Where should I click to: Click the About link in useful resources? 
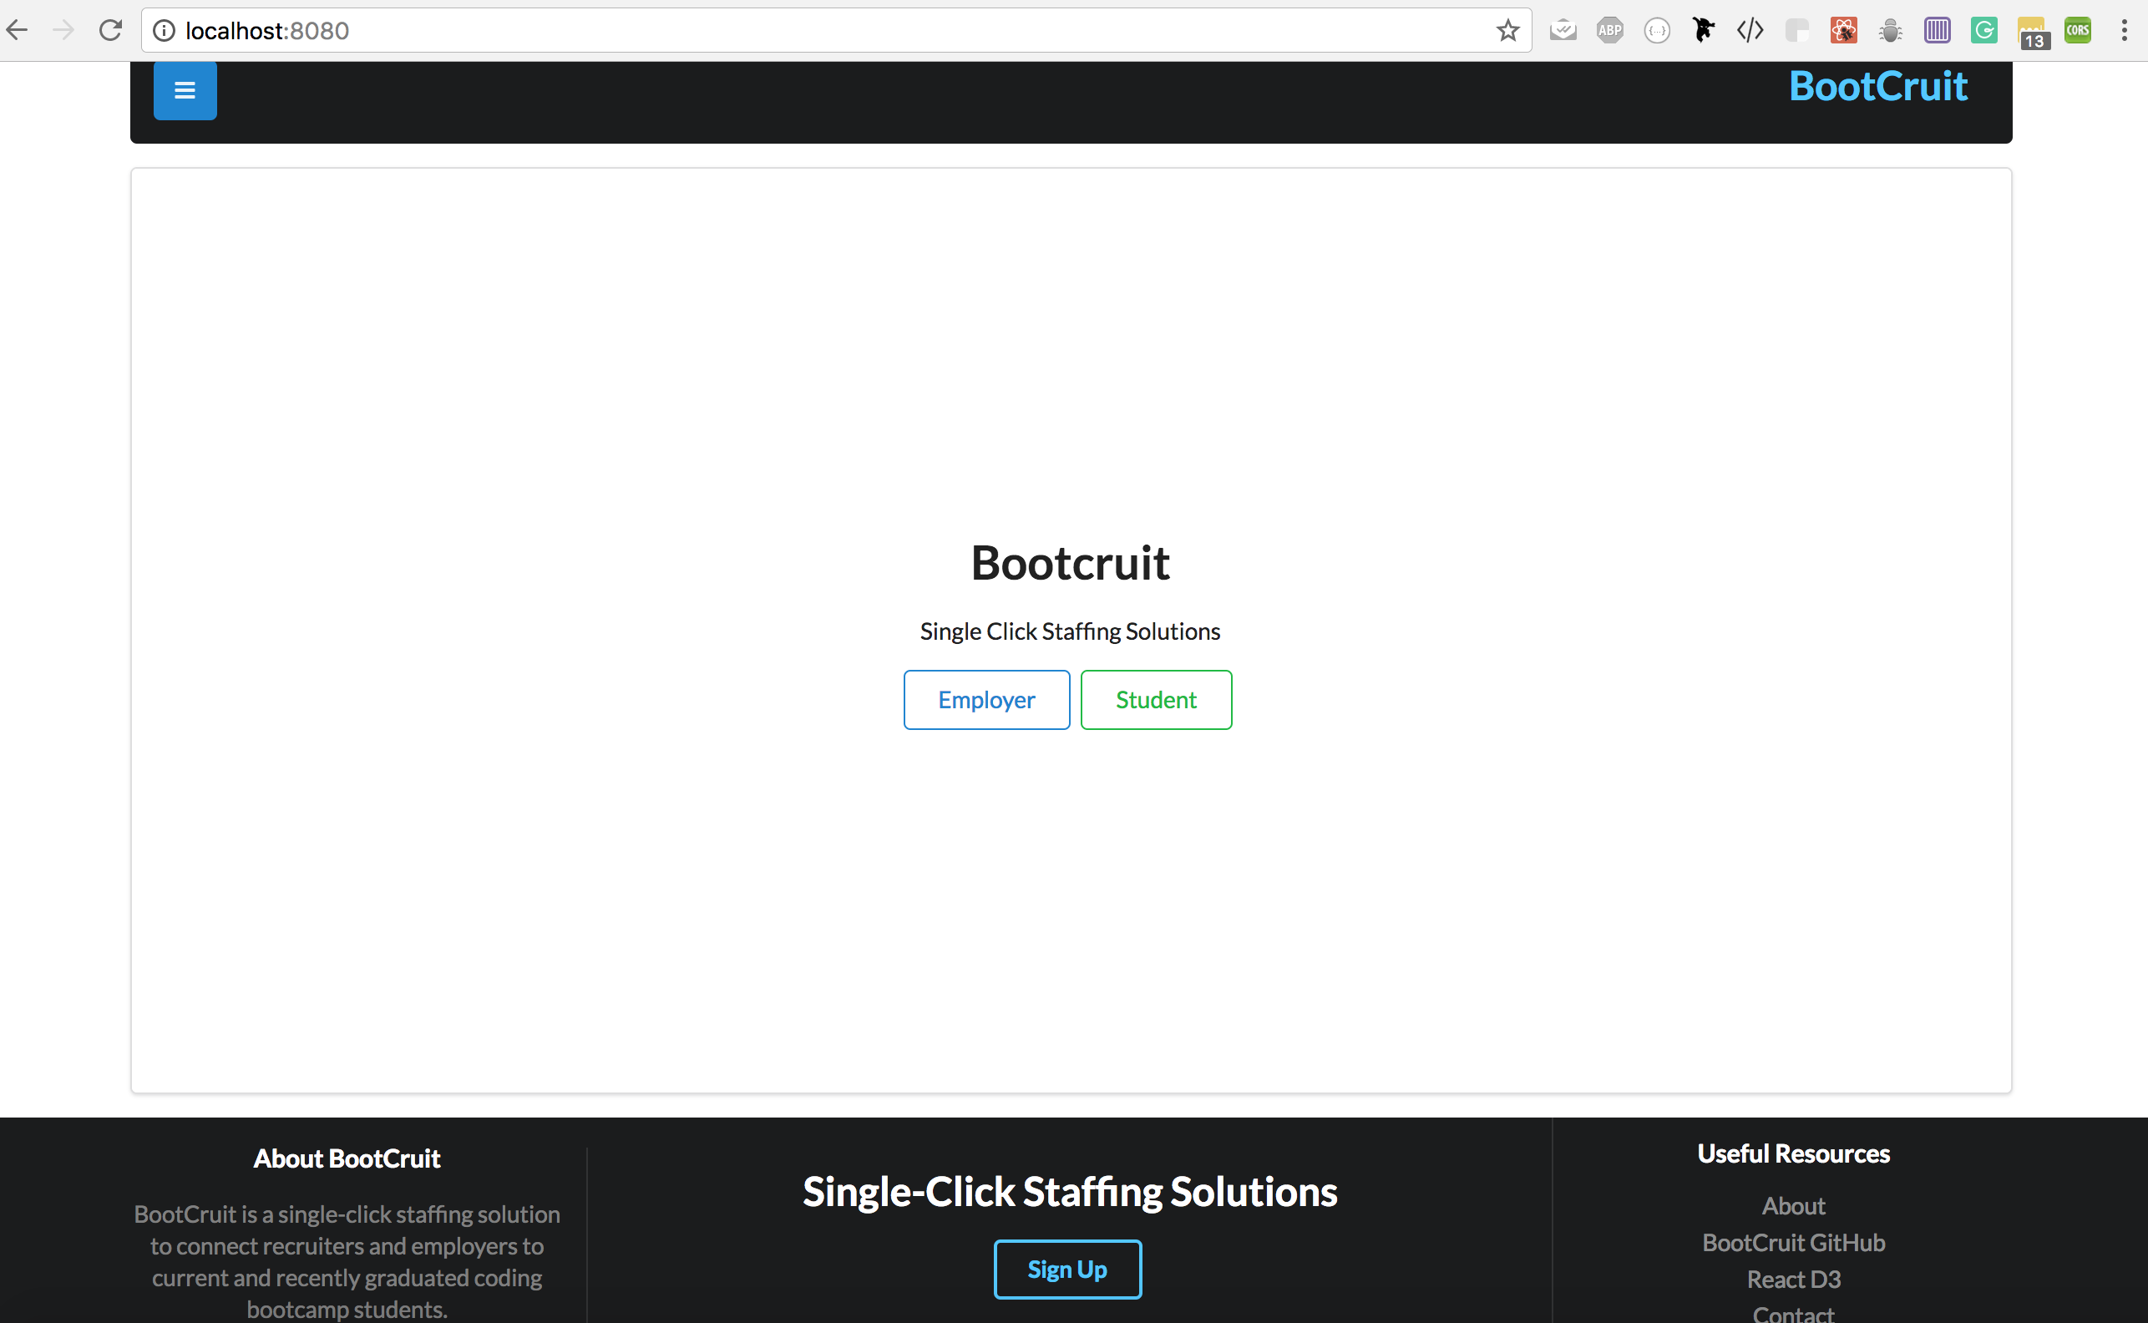(x=1792, y=1205)
